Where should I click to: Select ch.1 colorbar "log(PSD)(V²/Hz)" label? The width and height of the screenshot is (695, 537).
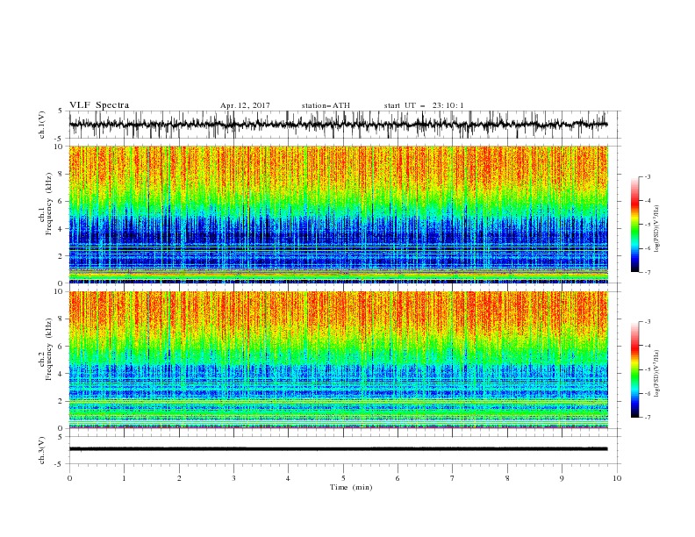point(657,229)
